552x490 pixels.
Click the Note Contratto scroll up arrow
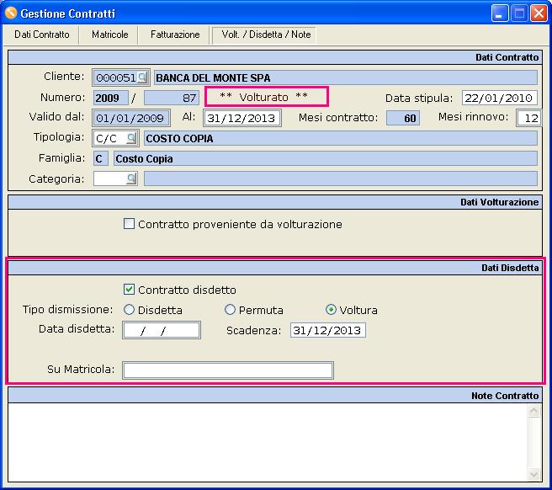coord(534,411)
